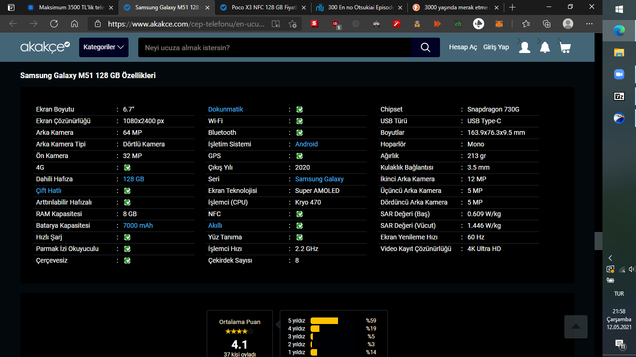Click the Giriş Yap link
The width and height of the screenshot is (636, 357).
(x=496, y=47)
